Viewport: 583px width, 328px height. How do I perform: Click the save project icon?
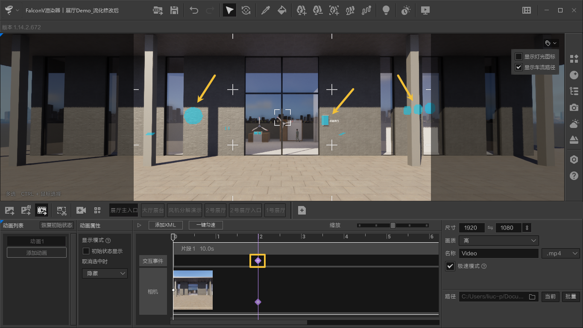174,10
